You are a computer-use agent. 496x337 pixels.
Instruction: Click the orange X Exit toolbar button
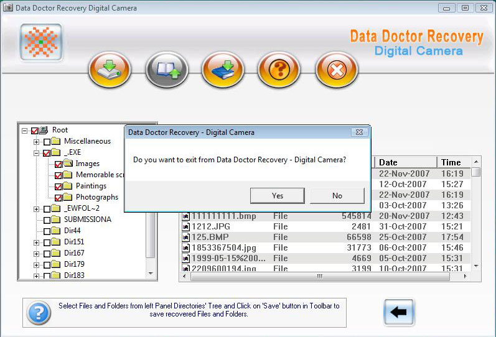click(x=337, y=70)
